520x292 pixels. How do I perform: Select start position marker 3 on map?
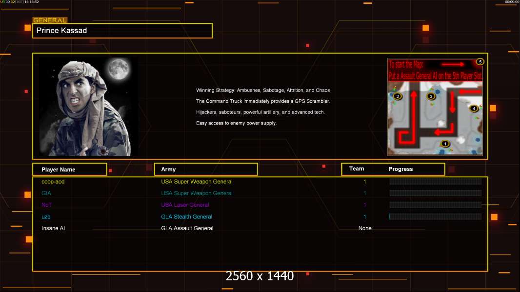pyautogui.click(x=431, y=96)
